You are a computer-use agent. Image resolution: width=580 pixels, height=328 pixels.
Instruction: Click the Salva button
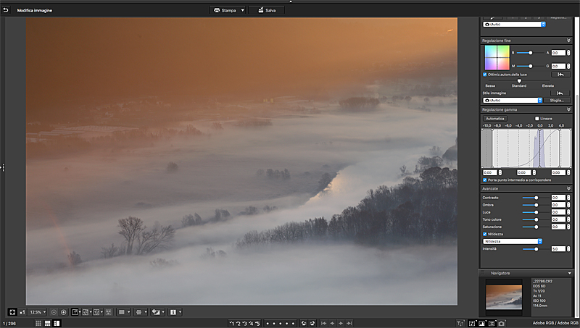[266, 10]
